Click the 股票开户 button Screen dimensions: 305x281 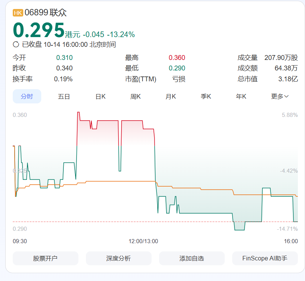(x=45, y=258)
